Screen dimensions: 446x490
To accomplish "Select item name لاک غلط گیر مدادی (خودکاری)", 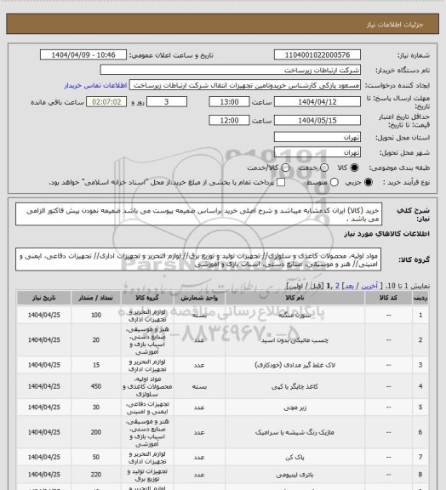I will [x=294, y=365].
